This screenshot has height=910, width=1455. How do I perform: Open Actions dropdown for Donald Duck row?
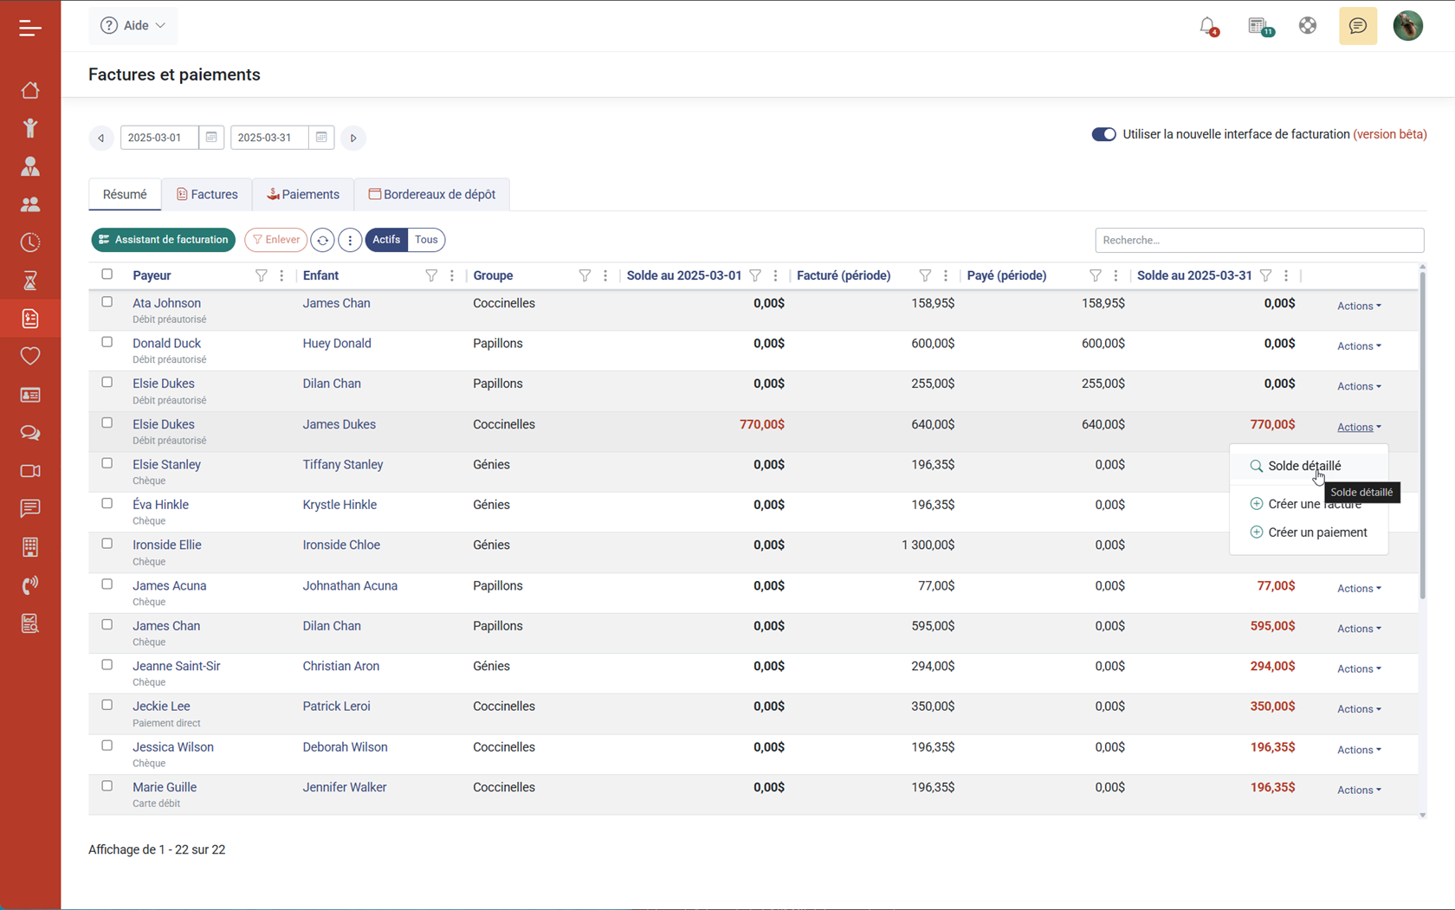click(1358, 346)
